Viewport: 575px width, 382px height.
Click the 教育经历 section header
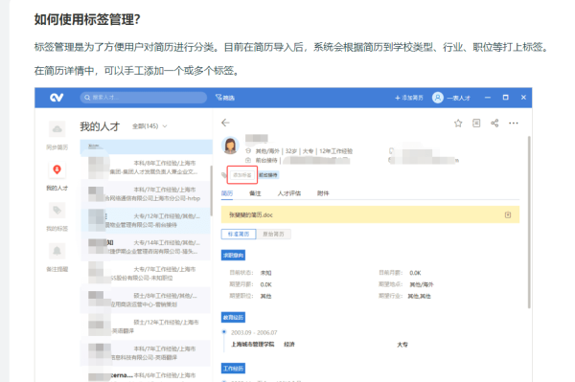(x=233, y=317)
